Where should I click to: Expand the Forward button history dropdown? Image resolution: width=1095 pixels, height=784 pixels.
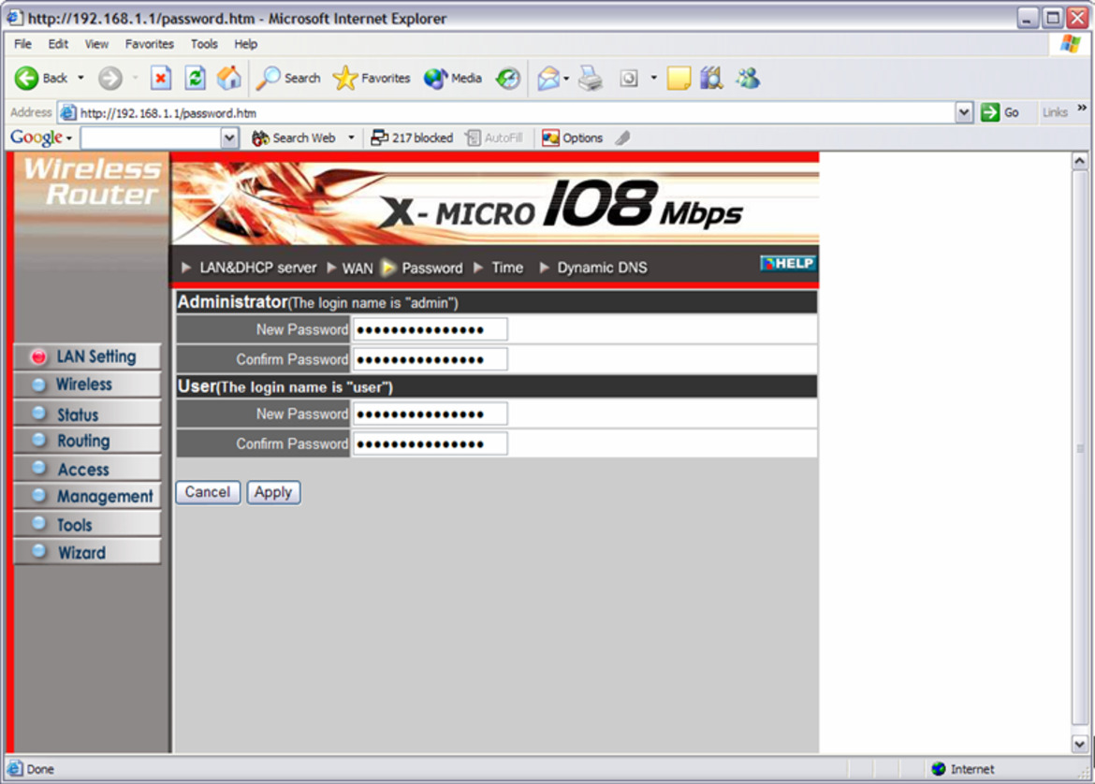pos(136,79)
